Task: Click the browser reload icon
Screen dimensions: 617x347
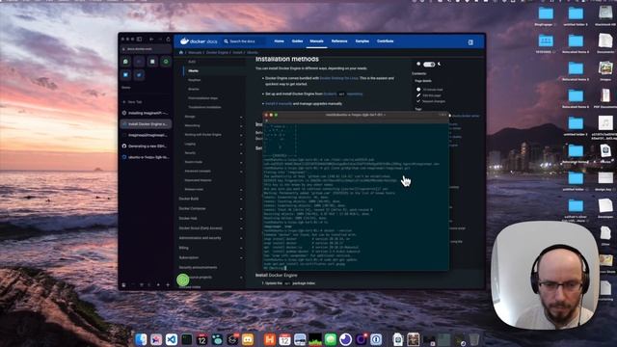Action: [169, 40]
